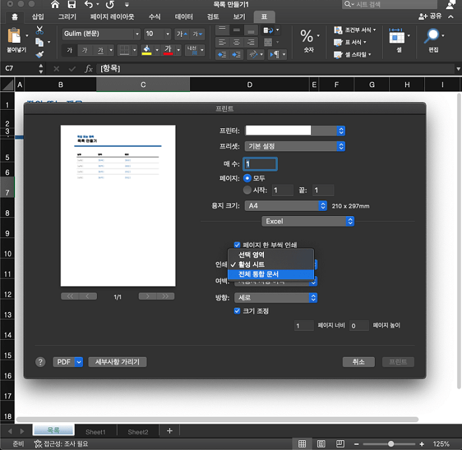Cut selection with scissors icon
This screenshot has height=450, width=462.
point(40,30)
